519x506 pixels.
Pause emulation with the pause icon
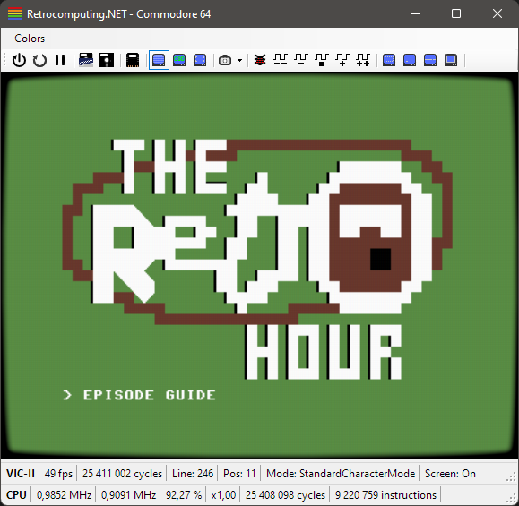click(x=60, y=60)
